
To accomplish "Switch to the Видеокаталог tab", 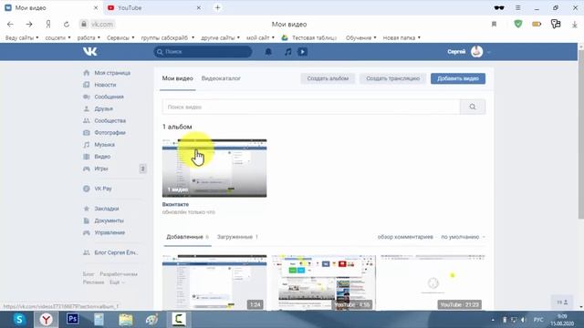I will (221, 78).
